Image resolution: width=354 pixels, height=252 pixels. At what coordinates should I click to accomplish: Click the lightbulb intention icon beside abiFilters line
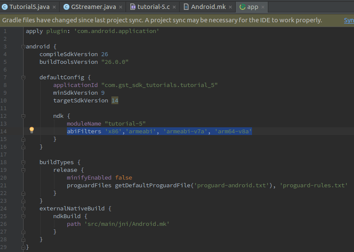tap(31, 130)
